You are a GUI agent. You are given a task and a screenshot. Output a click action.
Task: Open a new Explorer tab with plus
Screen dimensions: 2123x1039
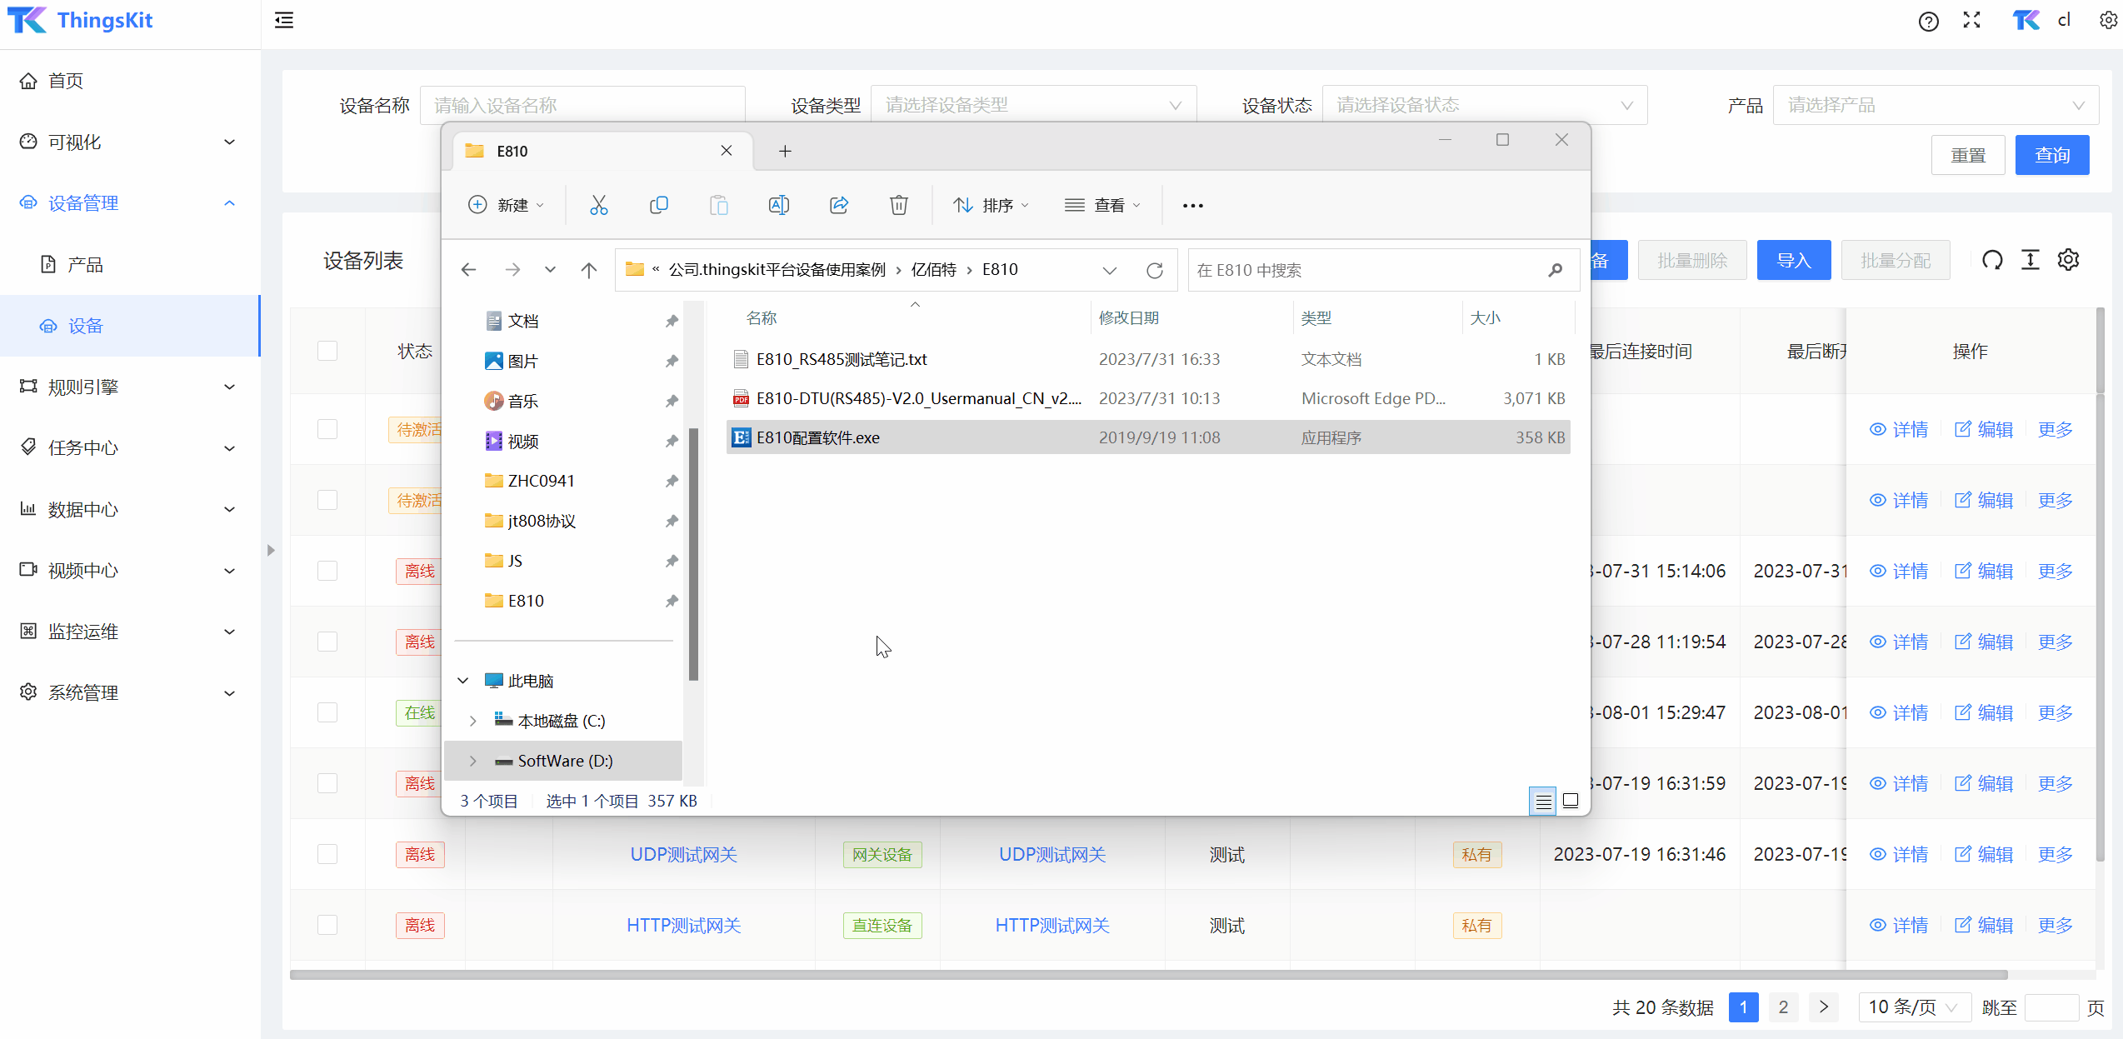point(785,151)
